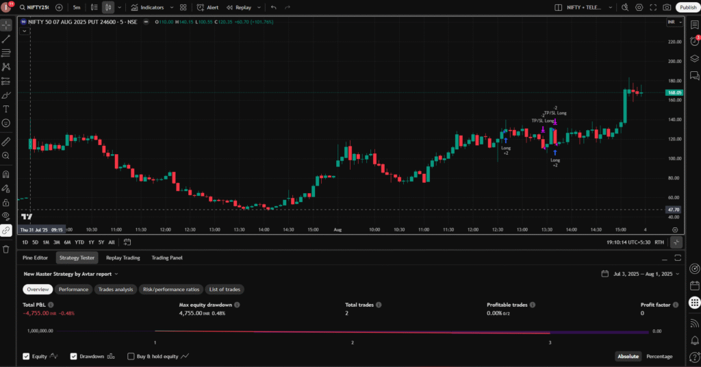This screenshot has height=367, width=701.
Task: Open the INR currency dropdown
Action: 674,22
